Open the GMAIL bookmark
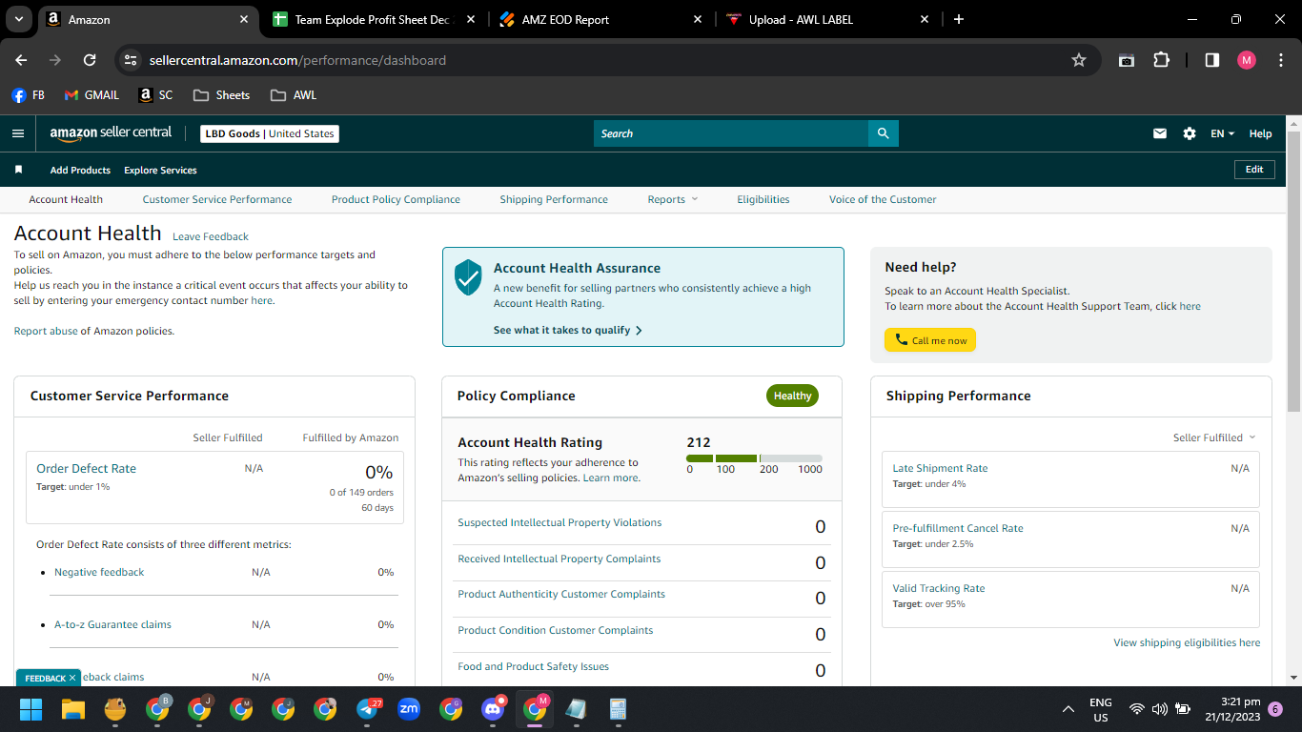 92,95
